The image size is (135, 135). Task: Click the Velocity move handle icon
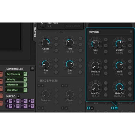[25, 79]
